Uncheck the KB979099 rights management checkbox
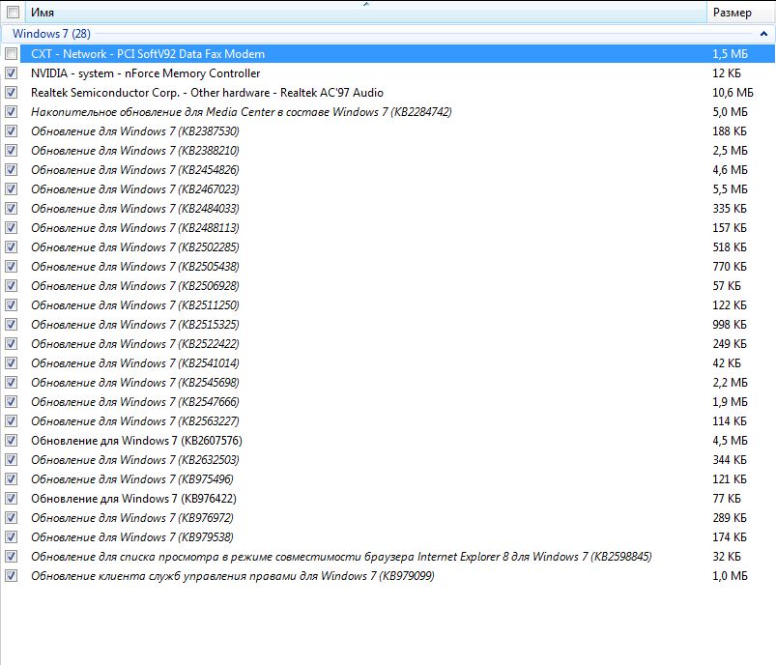Image resolution: width=776 pixels, height=665 pixels. click(11, 575)
